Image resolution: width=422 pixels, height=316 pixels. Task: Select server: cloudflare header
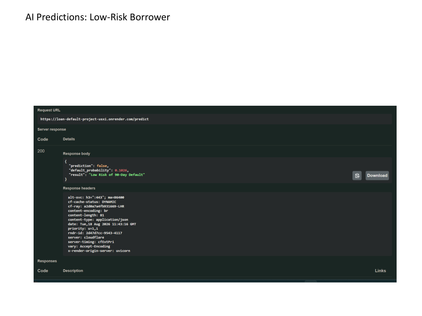coord(86,238)
